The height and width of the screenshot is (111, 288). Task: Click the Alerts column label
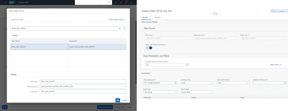[x=242, y=98]
